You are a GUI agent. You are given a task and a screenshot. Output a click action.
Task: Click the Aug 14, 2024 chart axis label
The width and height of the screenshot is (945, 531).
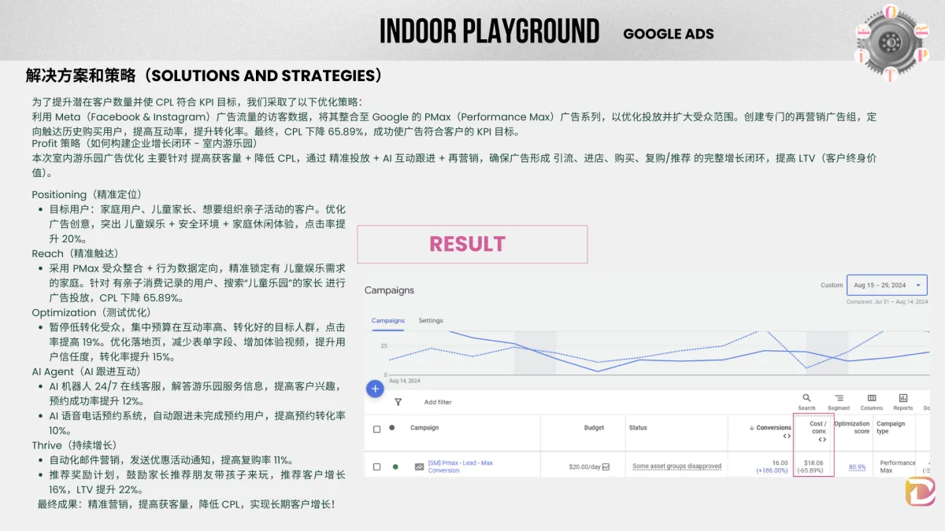(x=405, y=380)
